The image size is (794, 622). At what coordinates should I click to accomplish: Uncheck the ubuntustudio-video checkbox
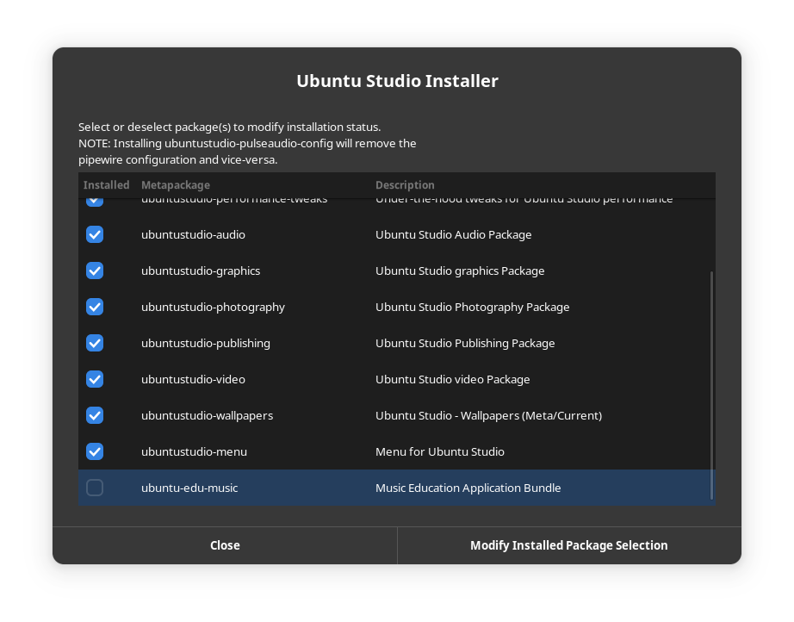coord(95,379)
